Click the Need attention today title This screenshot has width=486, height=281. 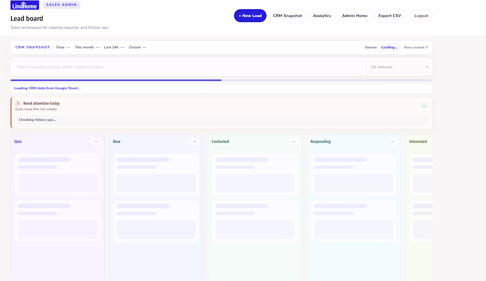(42, 103)
